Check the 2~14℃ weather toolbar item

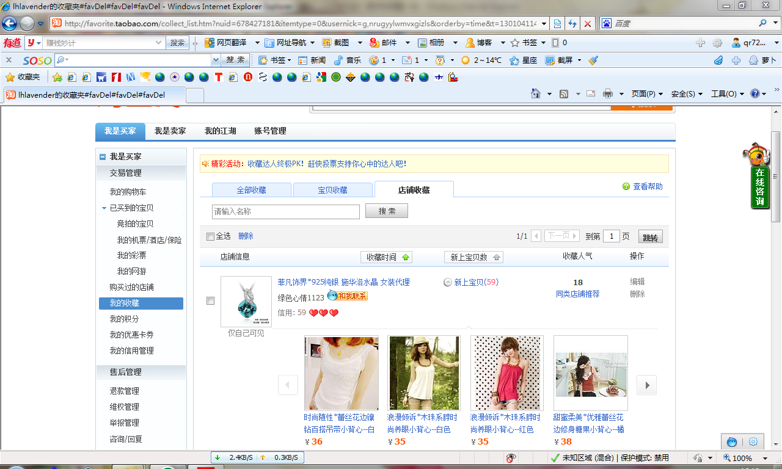[481, 60]
